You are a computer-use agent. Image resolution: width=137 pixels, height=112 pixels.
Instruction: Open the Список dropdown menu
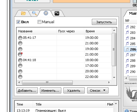[98, 91]
